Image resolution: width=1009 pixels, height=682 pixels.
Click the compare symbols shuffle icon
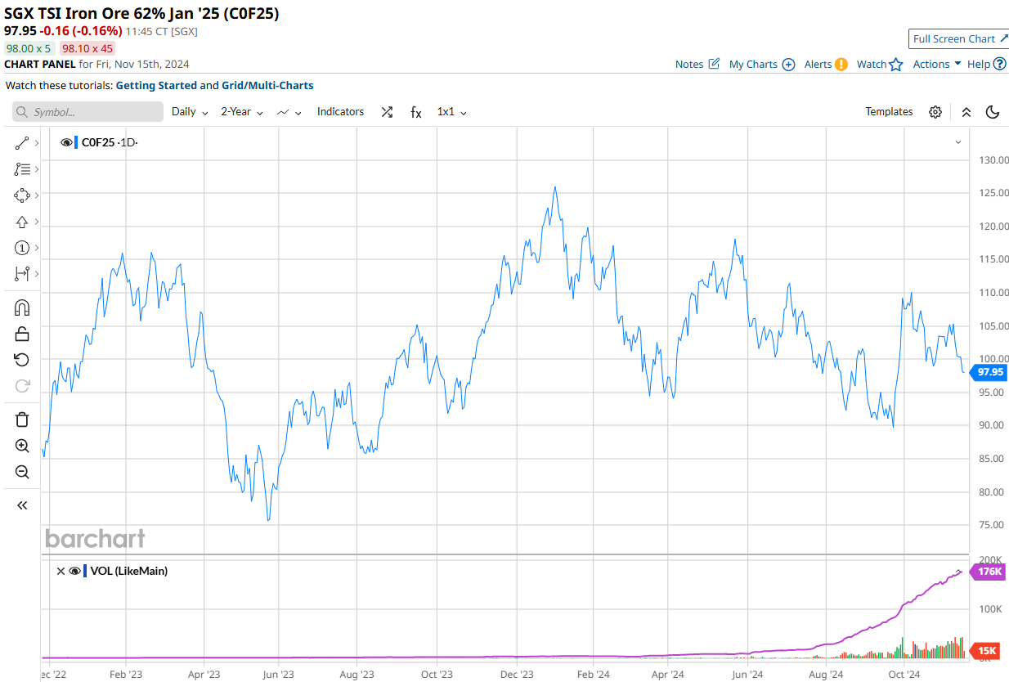click(x=387, y=112)
